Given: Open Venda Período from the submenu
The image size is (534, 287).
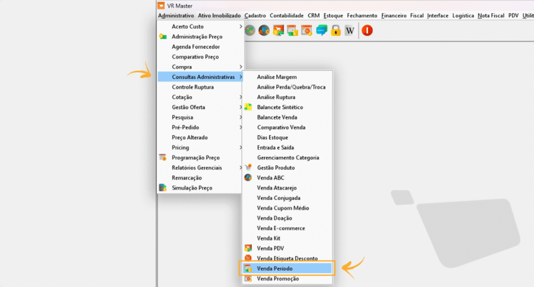Looking at the screenshot, I should [x=287, y=268].
